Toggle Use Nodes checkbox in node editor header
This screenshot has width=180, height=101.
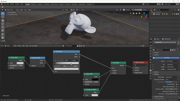coord(31,46)
